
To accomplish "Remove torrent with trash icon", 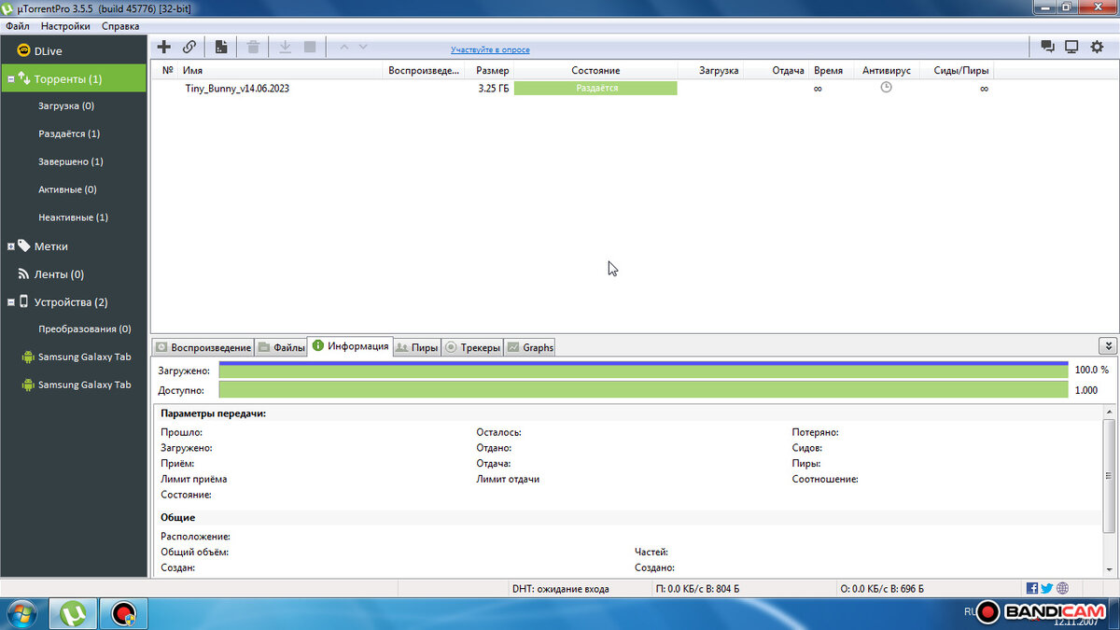I will tap(253, 47).
